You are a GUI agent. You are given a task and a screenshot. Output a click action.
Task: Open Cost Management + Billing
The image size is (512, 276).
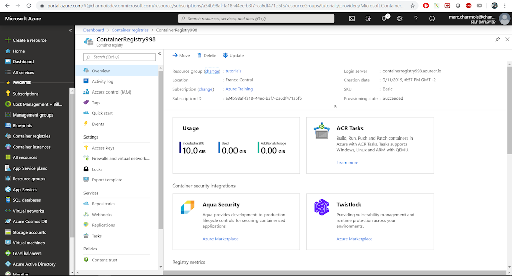34,104
